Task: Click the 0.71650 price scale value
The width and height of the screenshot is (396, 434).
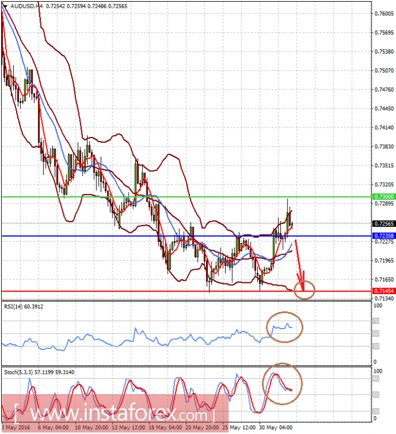Action: pyautogui.click(x=384, y=280)
